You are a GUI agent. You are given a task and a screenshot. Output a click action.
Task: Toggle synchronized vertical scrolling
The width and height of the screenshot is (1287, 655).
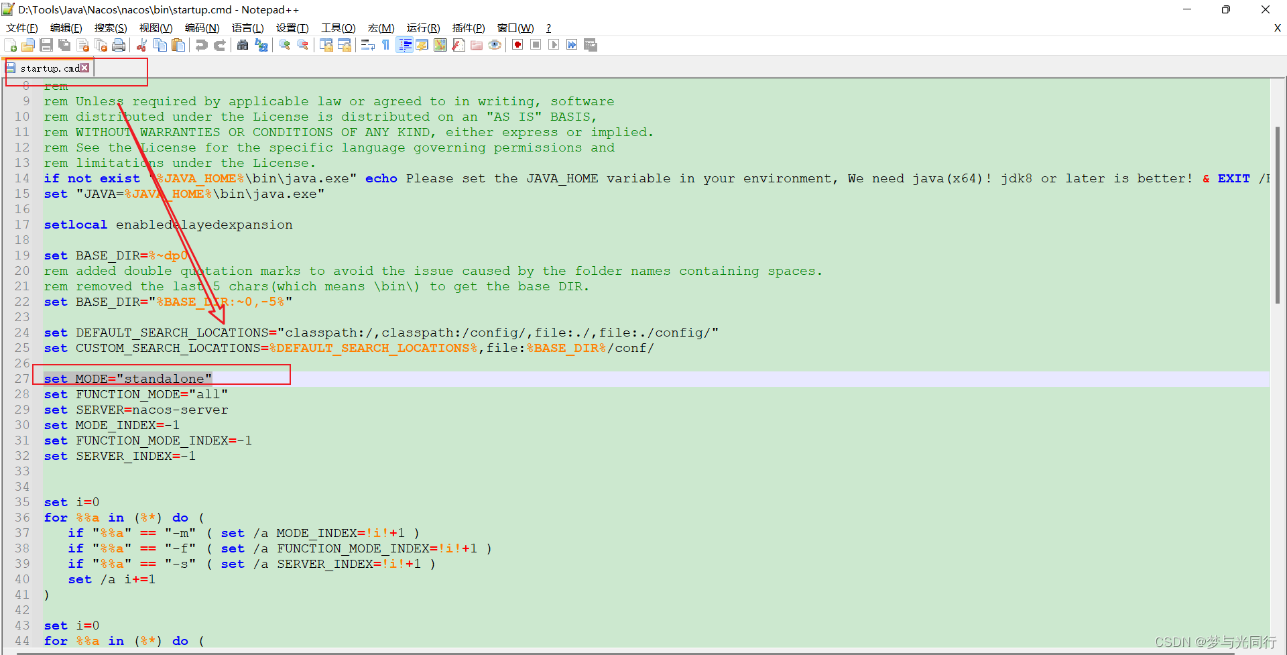coord(326,45)
